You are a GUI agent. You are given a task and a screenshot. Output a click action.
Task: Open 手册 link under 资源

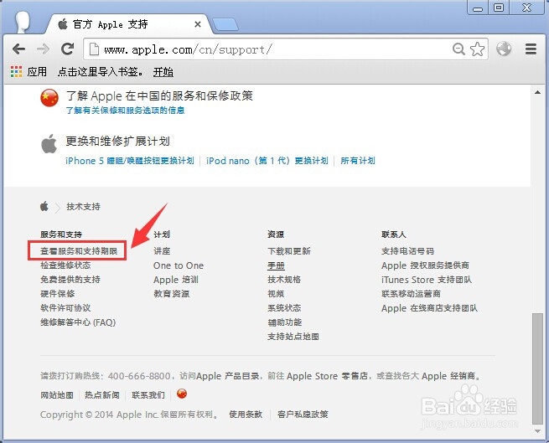[276, 265]
